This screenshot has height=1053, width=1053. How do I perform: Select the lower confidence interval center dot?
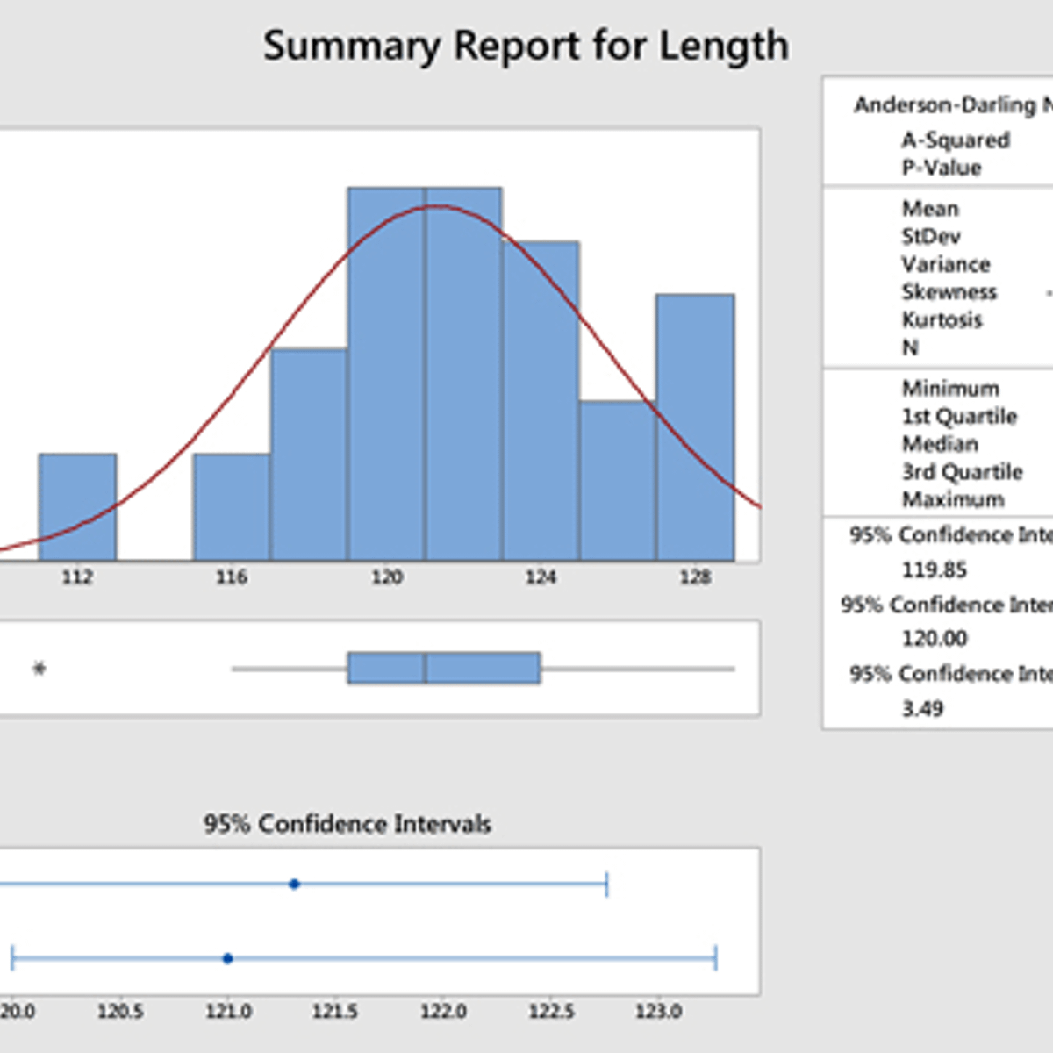228,958
